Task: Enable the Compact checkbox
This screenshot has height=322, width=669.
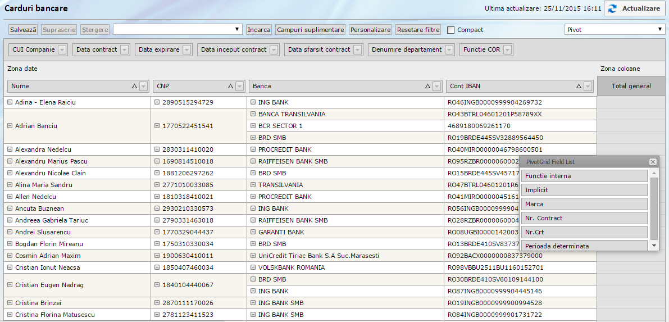Action: coord(450,30)
